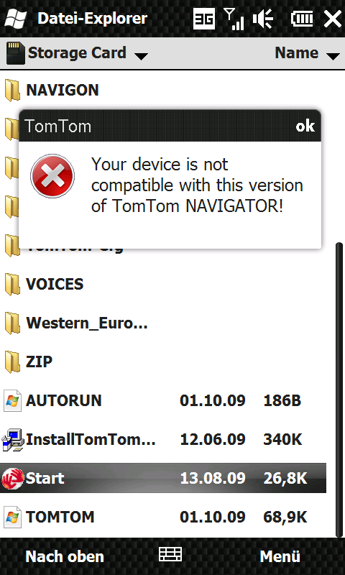Viewport: 345px width, 575px height.
Task: Expand the Storage Card location dropdown
Action: [x=77, y=53]
